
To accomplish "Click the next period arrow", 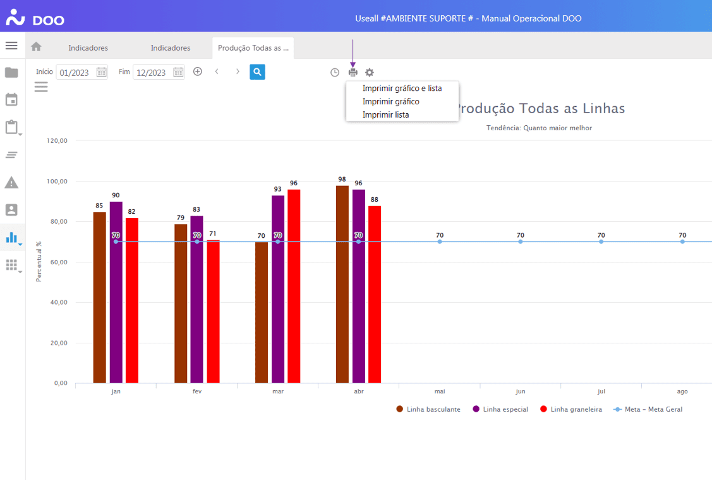I will click(x=238, y=72).
